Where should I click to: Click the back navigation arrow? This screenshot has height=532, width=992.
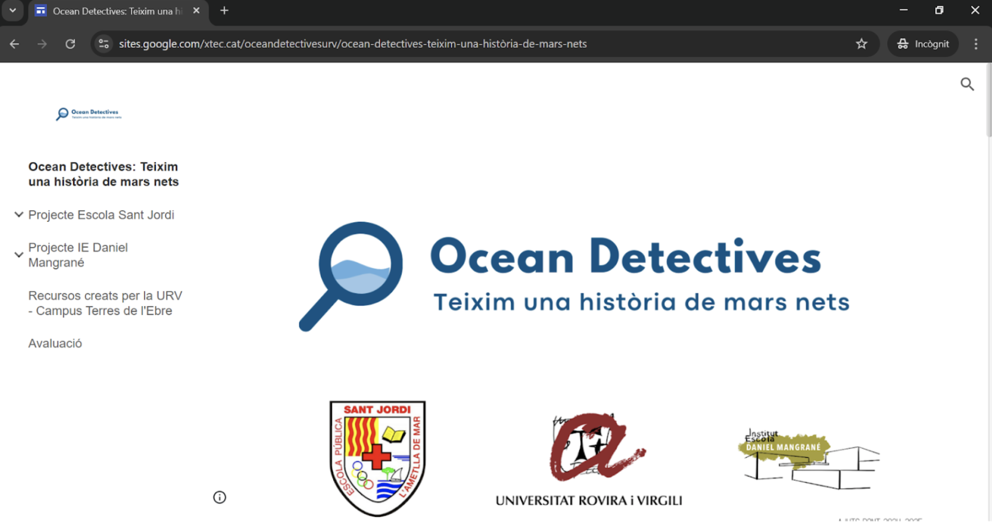click(x=14, y=44)
